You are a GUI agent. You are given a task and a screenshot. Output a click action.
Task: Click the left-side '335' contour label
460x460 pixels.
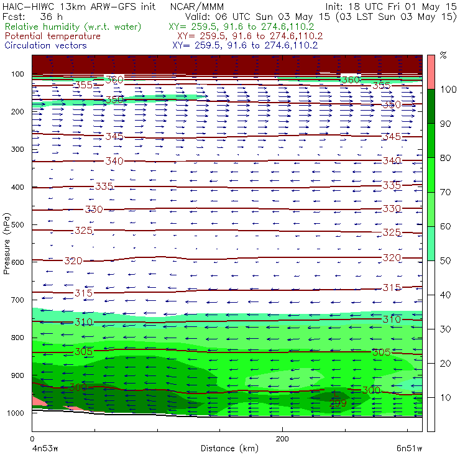click(x=104, y=186)
